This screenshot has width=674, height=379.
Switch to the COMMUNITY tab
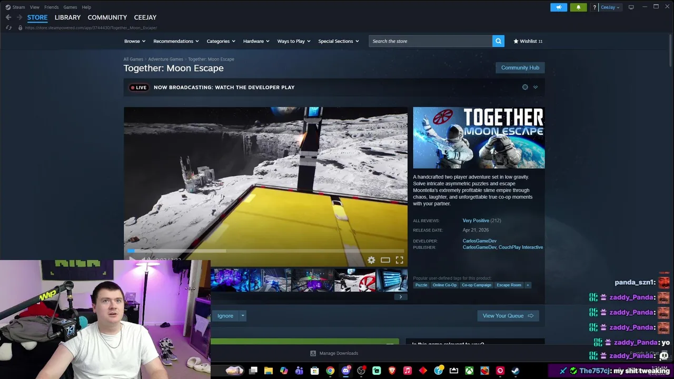[107, 17]
